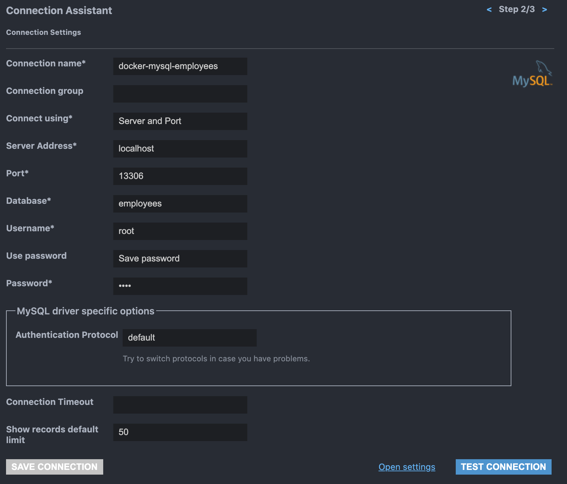Click the masked Password field
Image resolution: width=567 pixels, height=484 pixels.
(x=180, y=286)
